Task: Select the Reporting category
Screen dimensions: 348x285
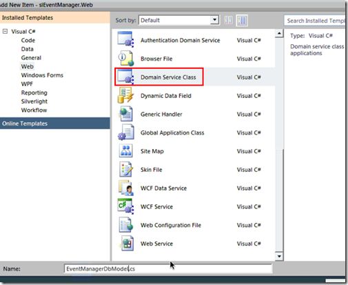Action: [34, 92]
